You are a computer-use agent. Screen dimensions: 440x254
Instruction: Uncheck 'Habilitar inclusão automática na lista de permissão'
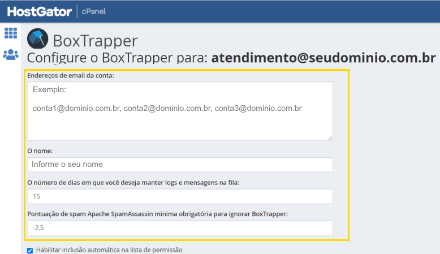(30, 251)
